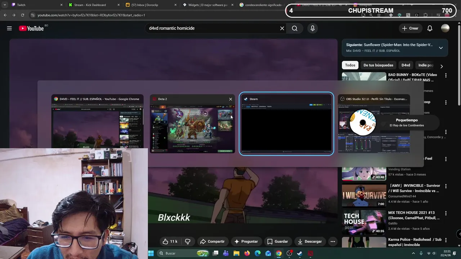Click the Chrome address bar URL
Image resolution: width=461 pixels, height=259 pixels.
pos(91,15)
